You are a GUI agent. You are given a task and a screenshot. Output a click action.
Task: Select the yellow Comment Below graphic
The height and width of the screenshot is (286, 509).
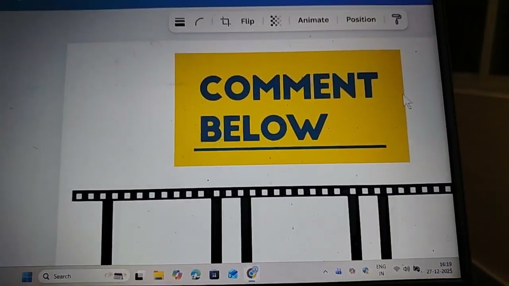292,107
